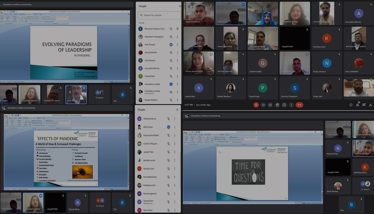
Task: Click the Present now screen icon
Action: point(284,105)
